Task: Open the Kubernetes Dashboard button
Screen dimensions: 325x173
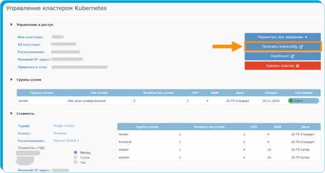Action: pyautogui.click(x=283, y=56)
